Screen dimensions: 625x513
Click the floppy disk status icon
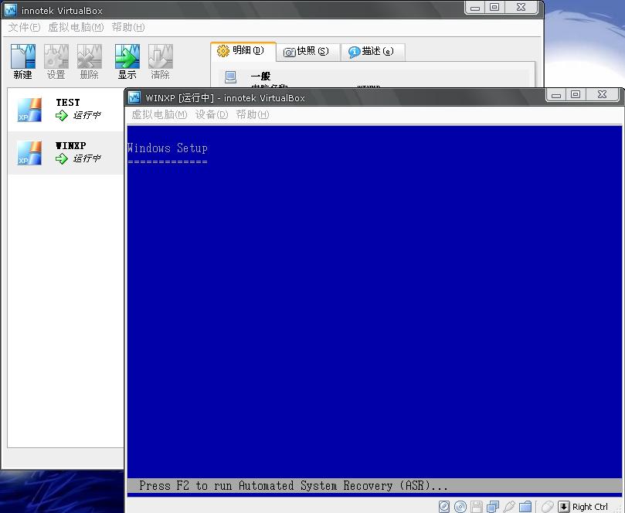coord(477,507)
